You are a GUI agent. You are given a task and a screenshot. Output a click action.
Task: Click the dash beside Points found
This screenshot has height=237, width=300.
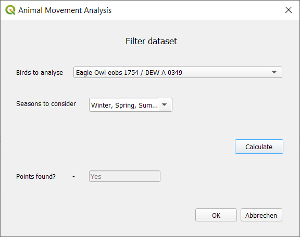[x=73, y=177]
